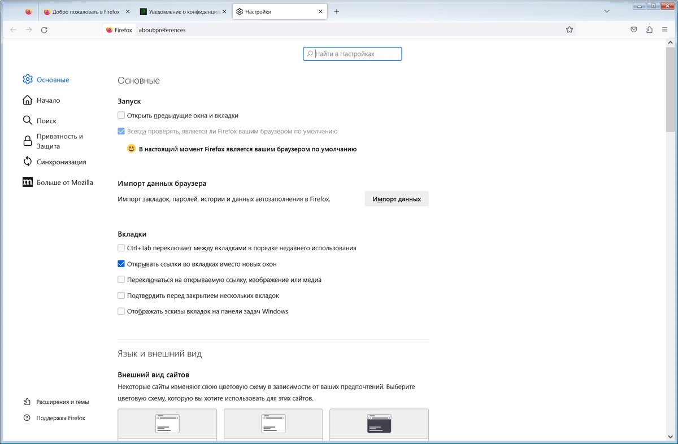678x444 pixels.
Task: Click the back navigation arrow
Action: (13, 30)
